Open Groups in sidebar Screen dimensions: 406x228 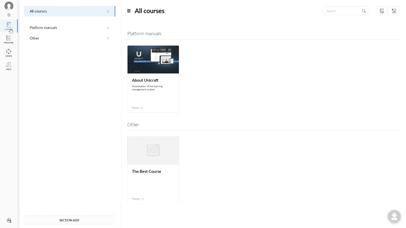[9, 53]
